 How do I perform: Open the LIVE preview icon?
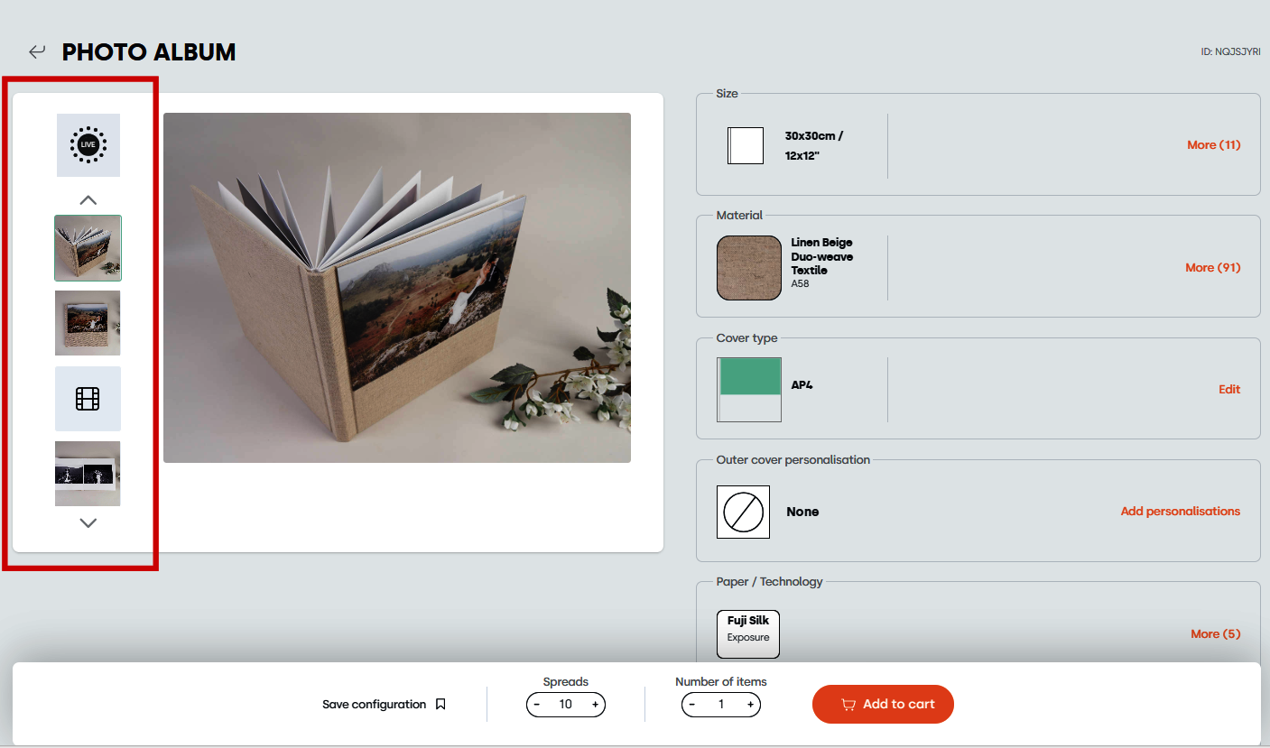(88, 145)
